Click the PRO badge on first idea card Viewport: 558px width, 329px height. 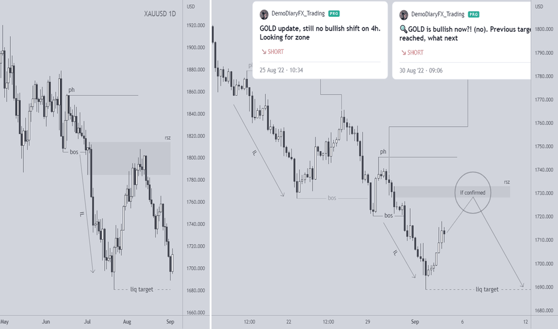(334, 14)
